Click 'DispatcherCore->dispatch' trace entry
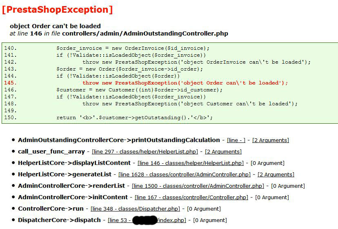 pyautogui.click(x=60, y=220)
